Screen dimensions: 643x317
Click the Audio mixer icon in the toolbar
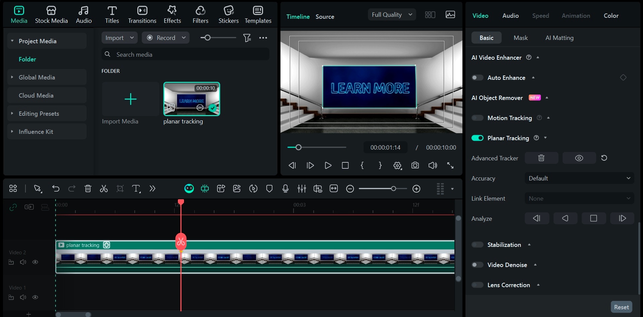[x=302, y=189]
